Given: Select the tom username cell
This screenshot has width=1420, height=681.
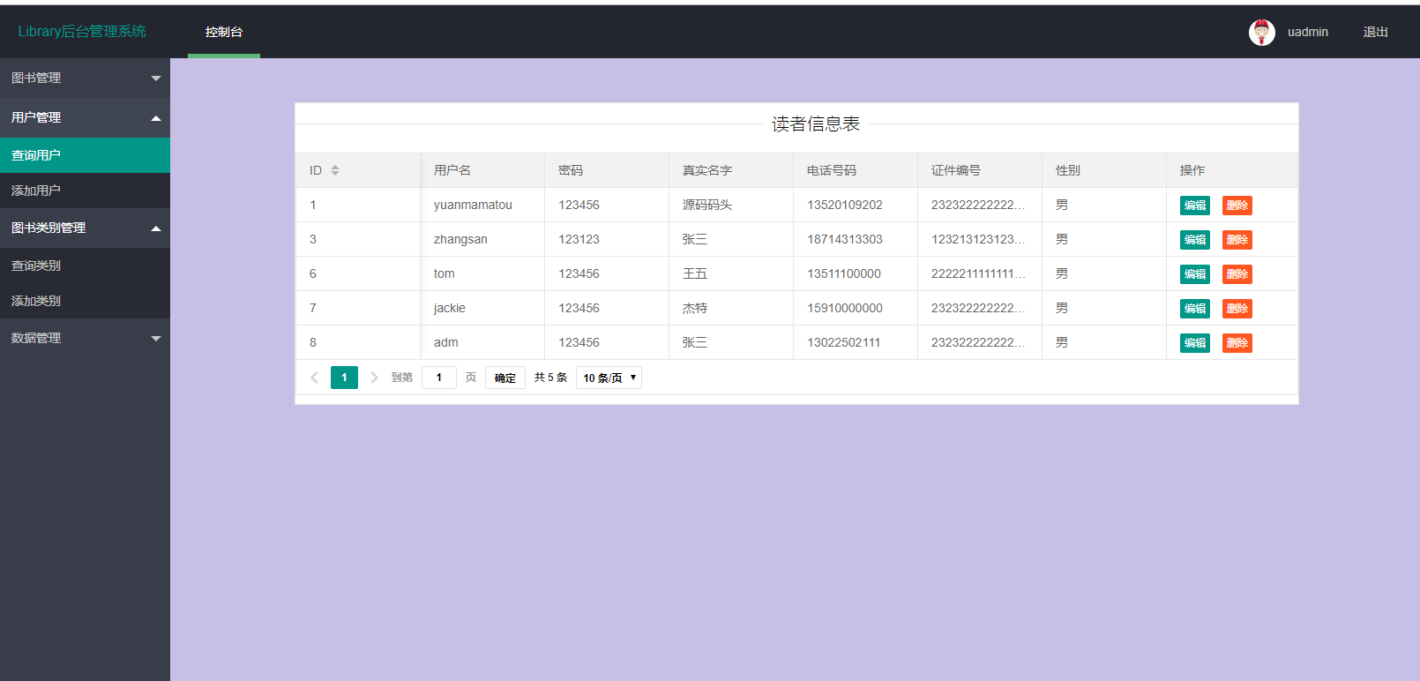Looking at the screenshot, I should [482, 273].
